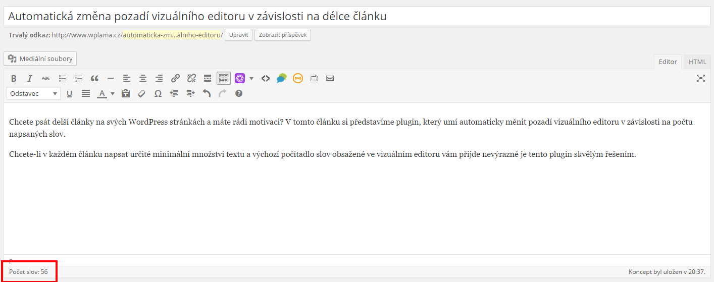The width and height of the screenshot is (714, 282).
Task: Click the orange circular plugin icon
Action: (x=298, y=78)
